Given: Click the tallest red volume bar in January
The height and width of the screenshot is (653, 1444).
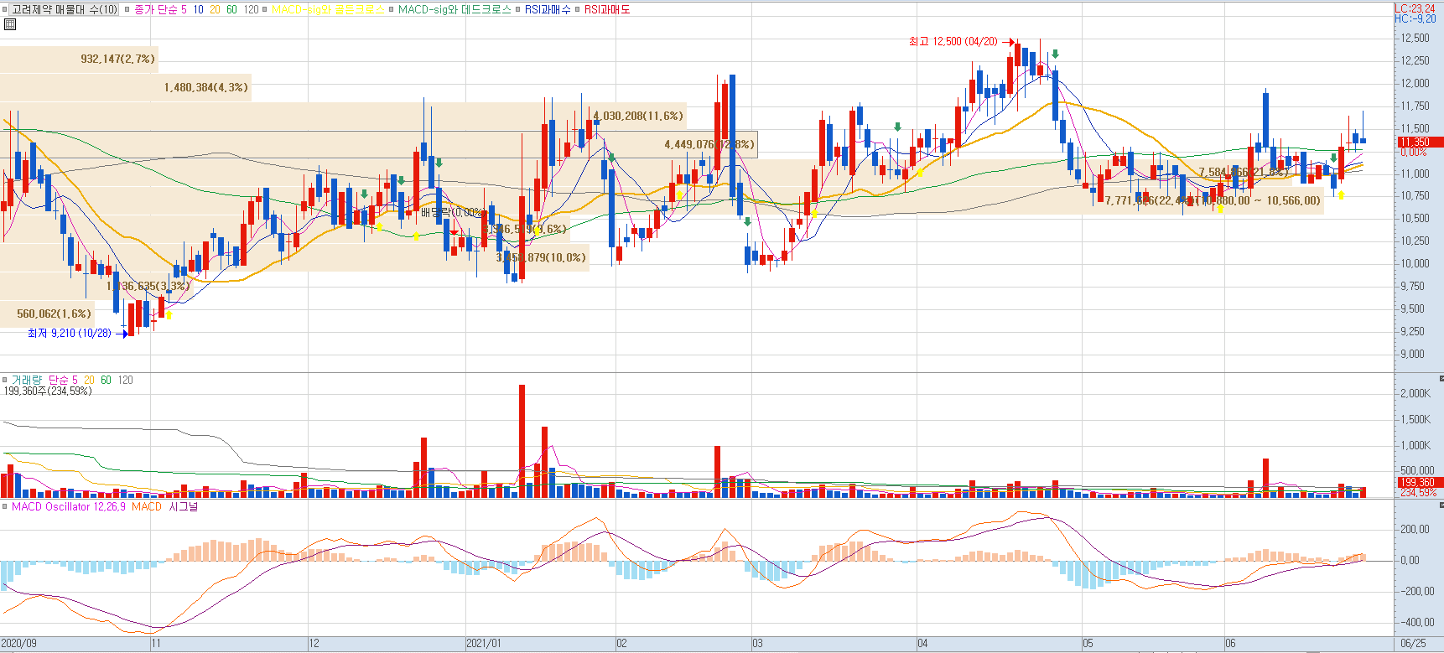Looking at the screenshot, I should (522, 441).
